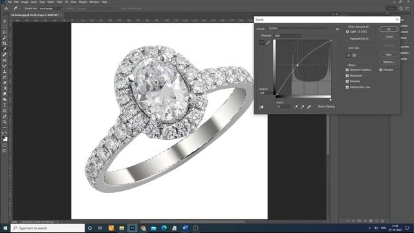Pick the black point eyedropper in Curves
Image resolution: width=414 pixels, height=233 pixels.
tap(296, 106)
